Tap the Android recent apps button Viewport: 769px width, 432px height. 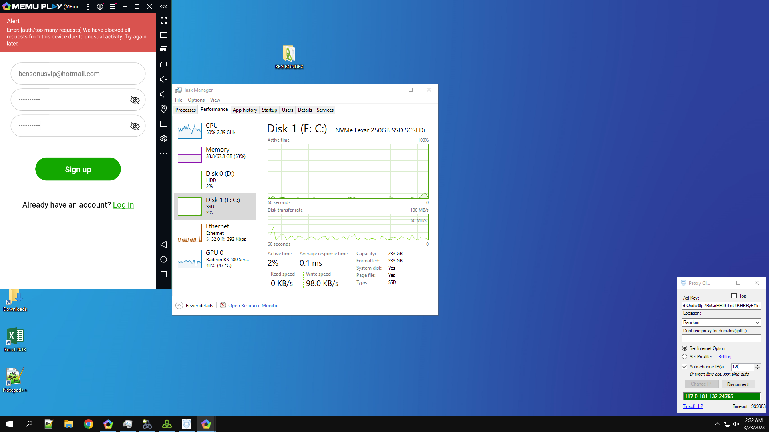[x=163, y=274]
